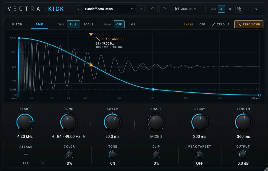Click the 4.20 kHz start value
Image resolution: width=268 pixels, height=171 pixels.
pos(25,136)
